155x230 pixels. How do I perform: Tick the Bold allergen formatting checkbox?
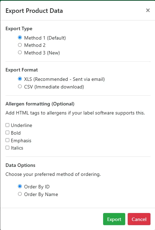click(x=8, y=133)
